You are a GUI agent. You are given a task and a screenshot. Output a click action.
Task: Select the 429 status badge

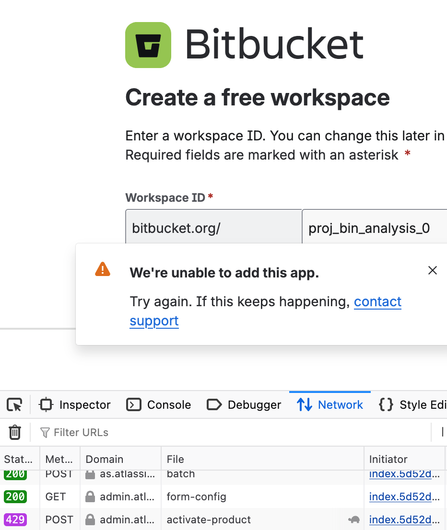click(x=15, y=519)
